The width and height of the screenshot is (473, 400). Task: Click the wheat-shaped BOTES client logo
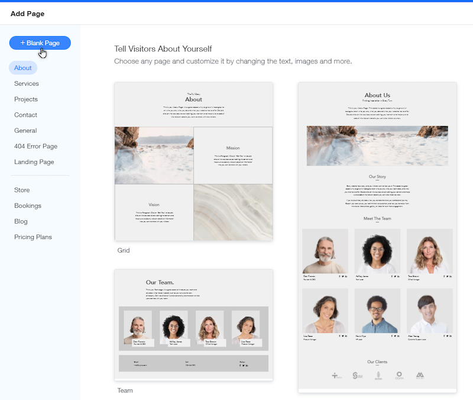[x=379, y=375]
